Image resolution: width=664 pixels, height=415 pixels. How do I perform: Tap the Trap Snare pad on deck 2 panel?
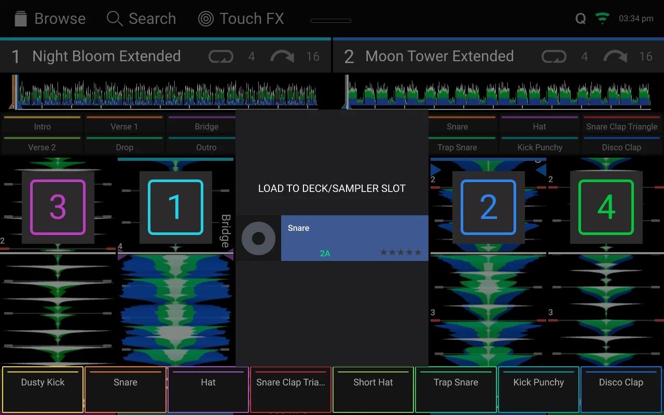click(x=462, y=146)
